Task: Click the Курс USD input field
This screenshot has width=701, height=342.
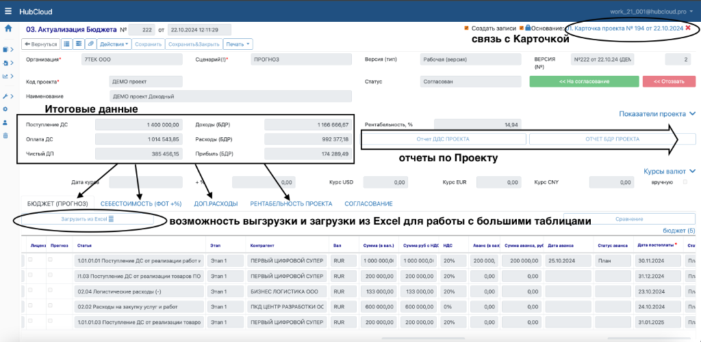Action: coord(385,182)
